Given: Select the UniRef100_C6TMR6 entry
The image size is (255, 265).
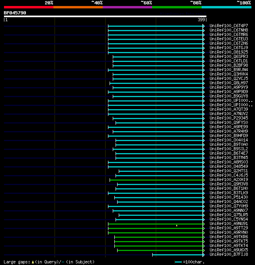Looking at the screenshot, I should [229, 34].
